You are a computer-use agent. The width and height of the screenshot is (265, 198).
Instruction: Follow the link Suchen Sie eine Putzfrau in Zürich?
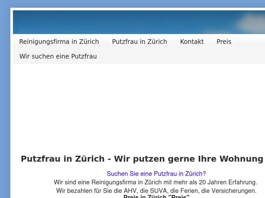pos(156,174)
